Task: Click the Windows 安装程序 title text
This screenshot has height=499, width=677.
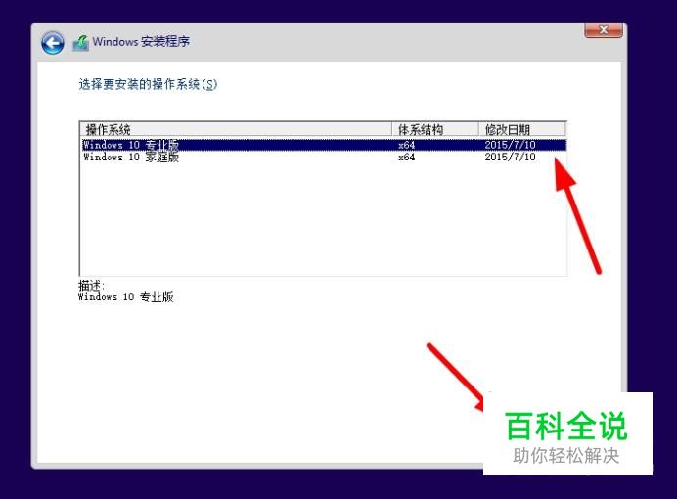Action: (x=141, y=42)
